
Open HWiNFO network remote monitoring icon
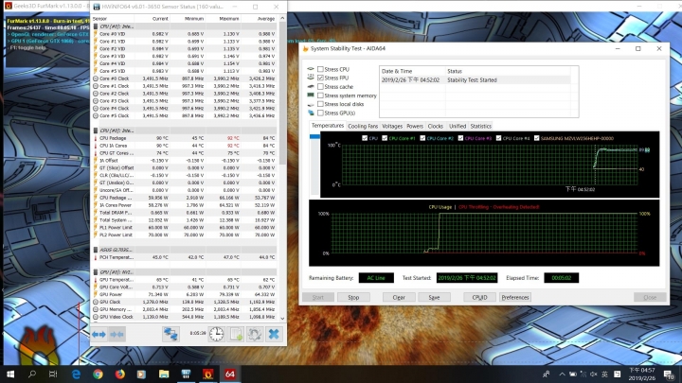(170, 334)
